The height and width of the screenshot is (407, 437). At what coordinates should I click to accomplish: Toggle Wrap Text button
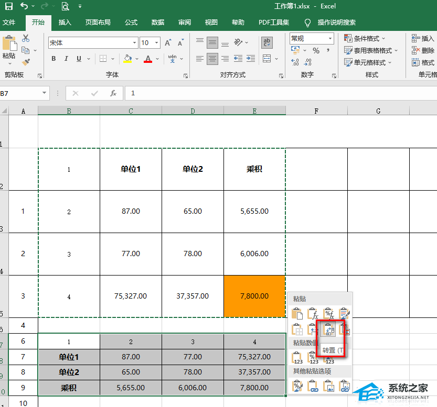pyautogui.click(x=267, y=42)
